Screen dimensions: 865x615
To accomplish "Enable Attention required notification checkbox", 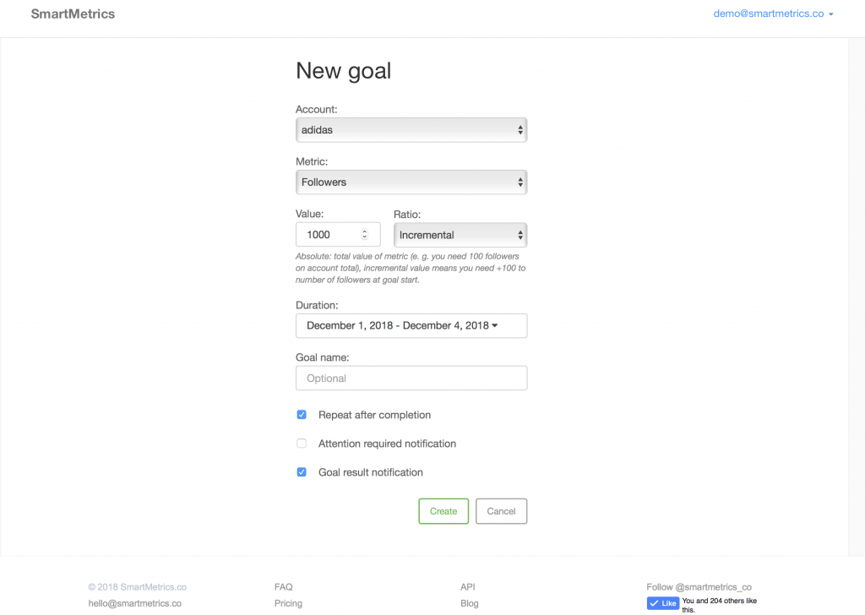I will (302, 444).
